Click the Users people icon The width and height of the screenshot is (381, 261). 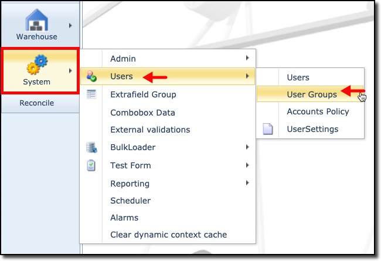(x=91, y=76)
